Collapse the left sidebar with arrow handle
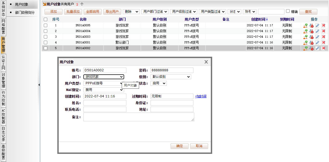This screenshot has width=329, height=162. (x=39, y=85)
